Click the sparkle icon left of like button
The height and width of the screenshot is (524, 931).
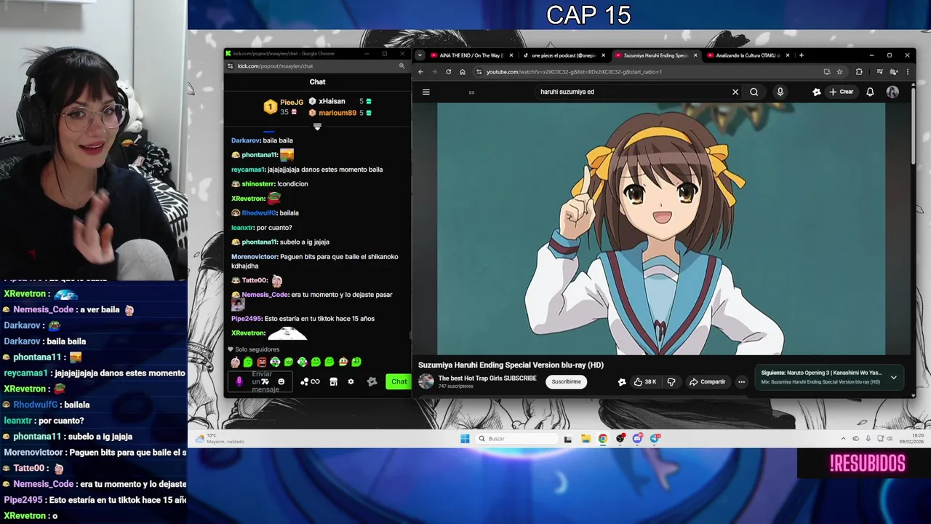[x=622, y=381]
